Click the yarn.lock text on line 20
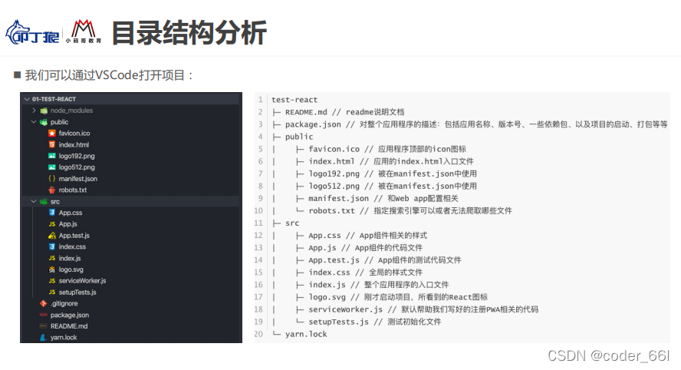The width and height of the screenshot is (681, 370). tap(306, 335)
